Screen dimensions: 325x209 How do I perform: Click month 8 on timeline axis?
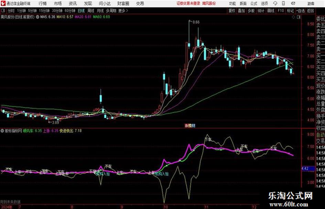(x=72, y=207)
